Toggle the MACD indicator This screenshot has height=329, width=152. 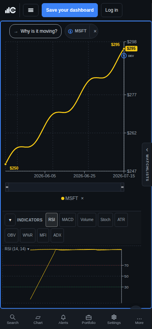68,220
